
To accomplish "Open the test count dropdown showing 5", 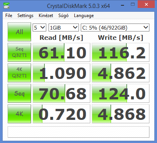I will click(x=39, y=28).
